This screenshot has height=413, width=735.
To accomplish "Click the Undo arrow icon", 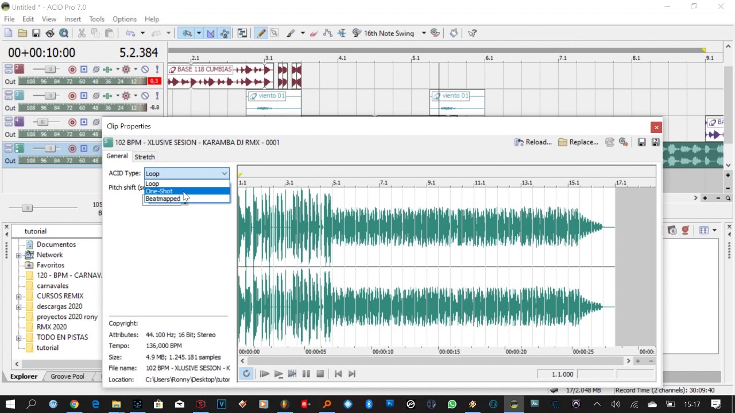I will click(130, 33).
